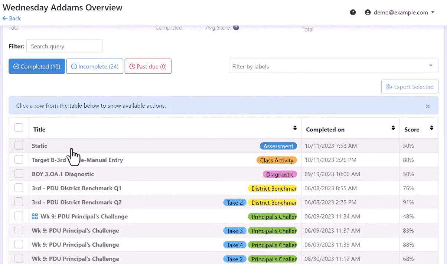Click the Assessment label badge

tap(278, 146)
